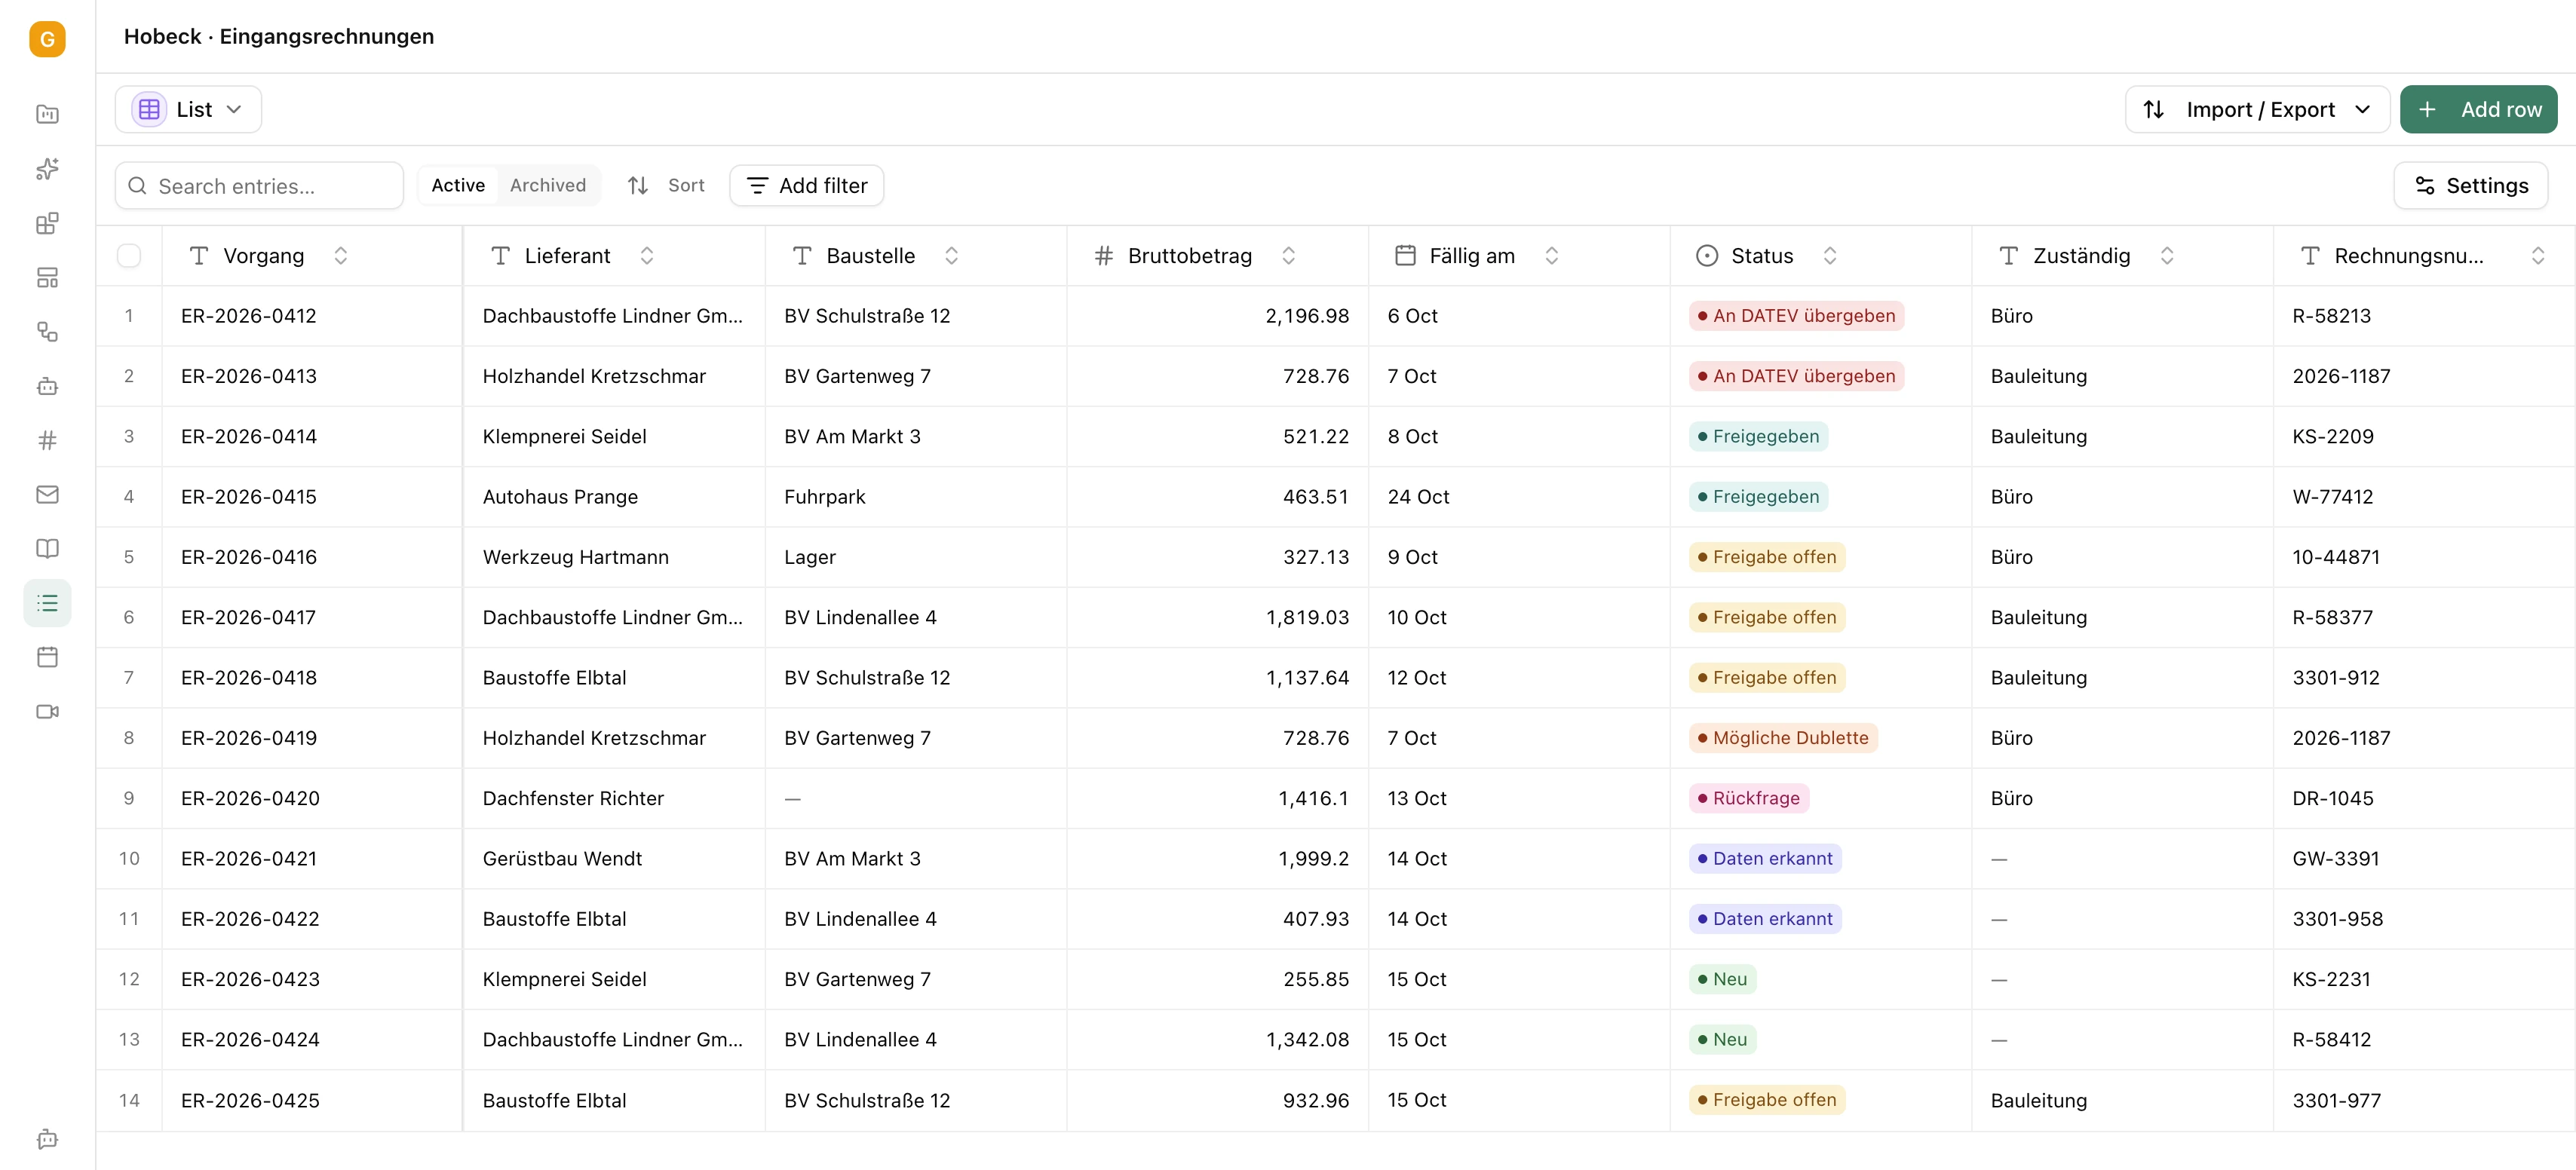Click the Baustelle column header
Screen dimensions: 2576x1170
click(916, 256)
